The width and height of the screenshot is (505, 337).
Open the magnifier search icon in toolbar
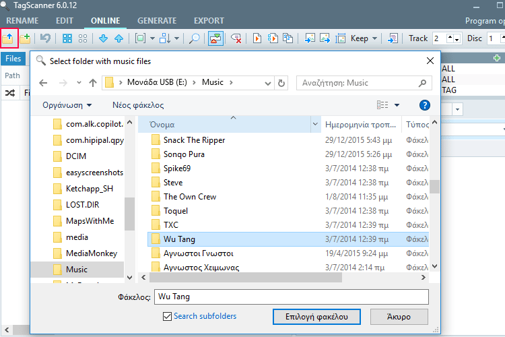click(x=194, y=38)
